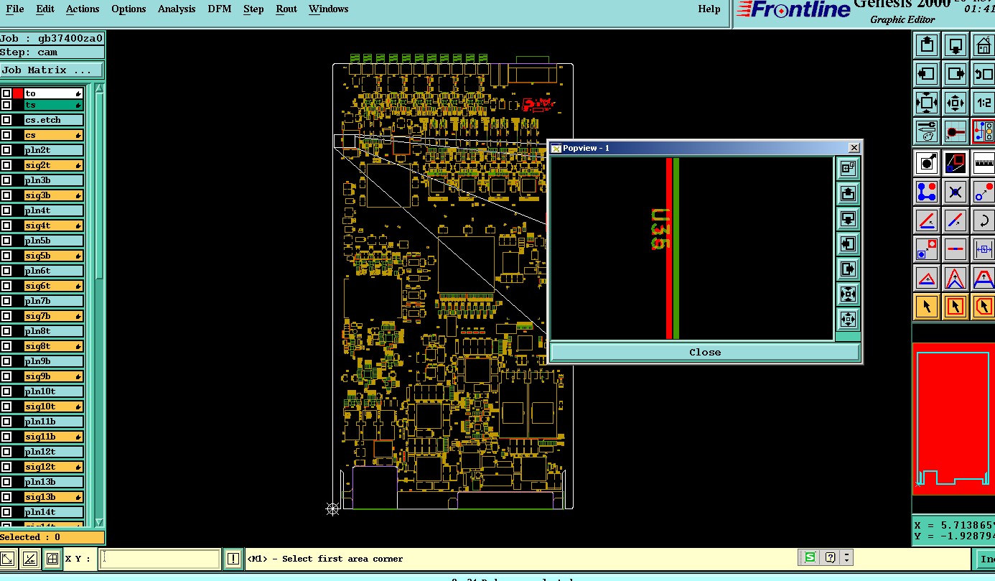This screenshot has width=995, height=581.
Task: Toggle display checkbox for layer sig2t
Action: pyautogui.click(x=6, y=165)
